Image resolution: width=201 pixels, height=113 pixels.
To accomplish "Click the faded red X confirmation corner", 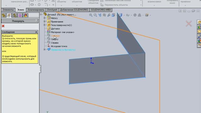I will pyautogui.click(x=188, y=24).
